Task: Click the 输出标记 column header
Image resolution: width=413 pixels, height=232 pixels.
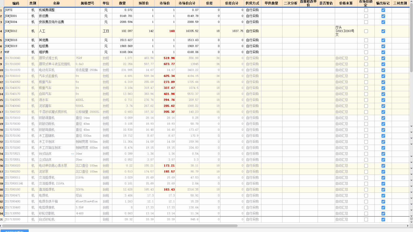Action: click(383, 3)
